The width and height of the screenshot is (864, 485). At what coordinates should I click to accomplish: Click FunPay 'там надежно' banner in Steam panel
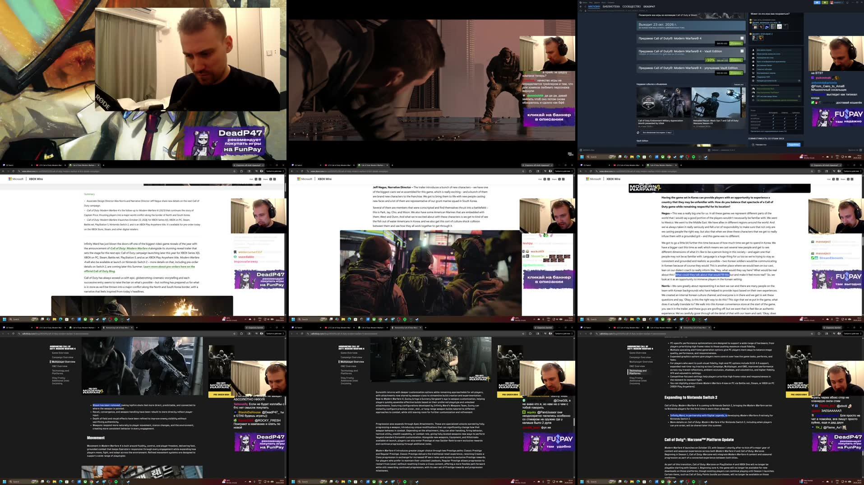838,117
